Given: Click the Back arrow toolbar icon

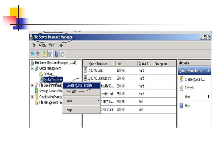Looking at the screenshot, I should click(x=32, y=54).
